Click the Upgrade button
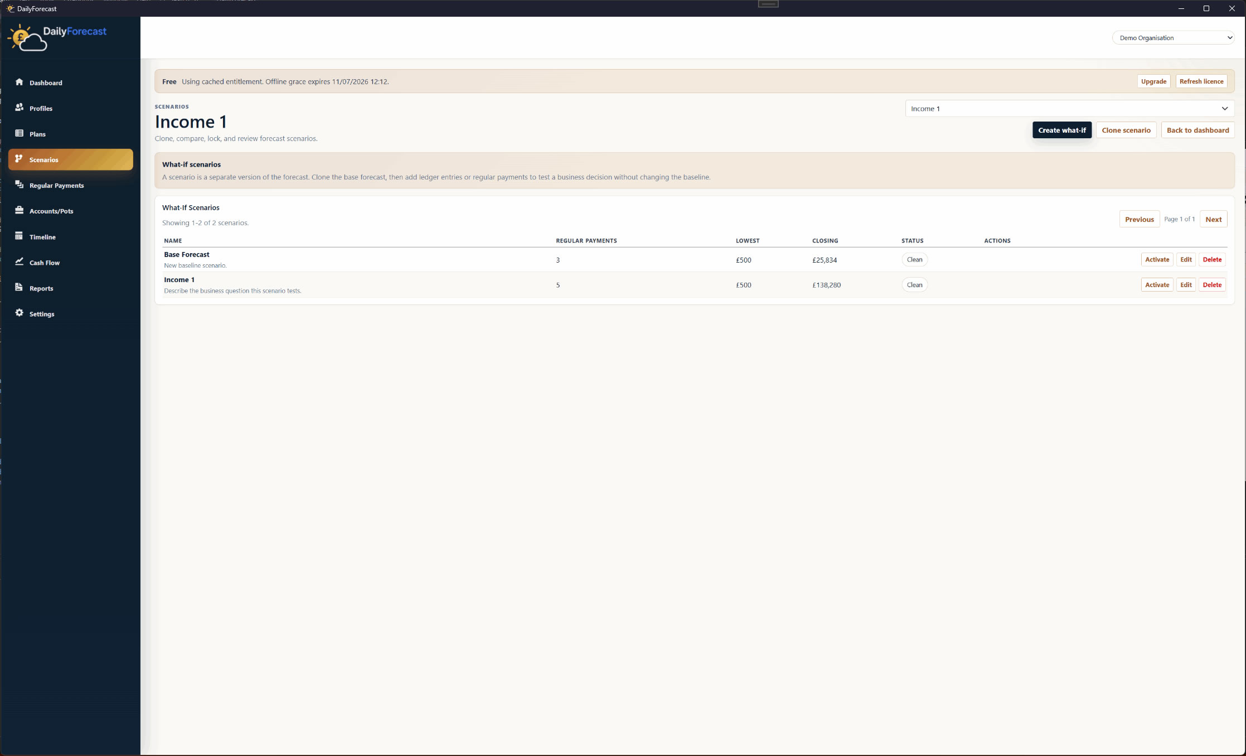 (1153, 81)
